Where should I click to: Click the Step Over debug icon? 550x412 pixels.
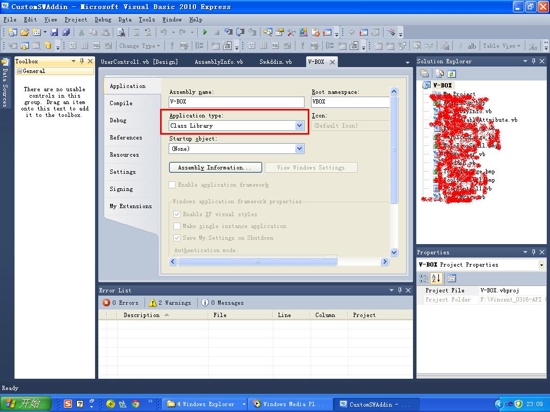pos(241,33)
